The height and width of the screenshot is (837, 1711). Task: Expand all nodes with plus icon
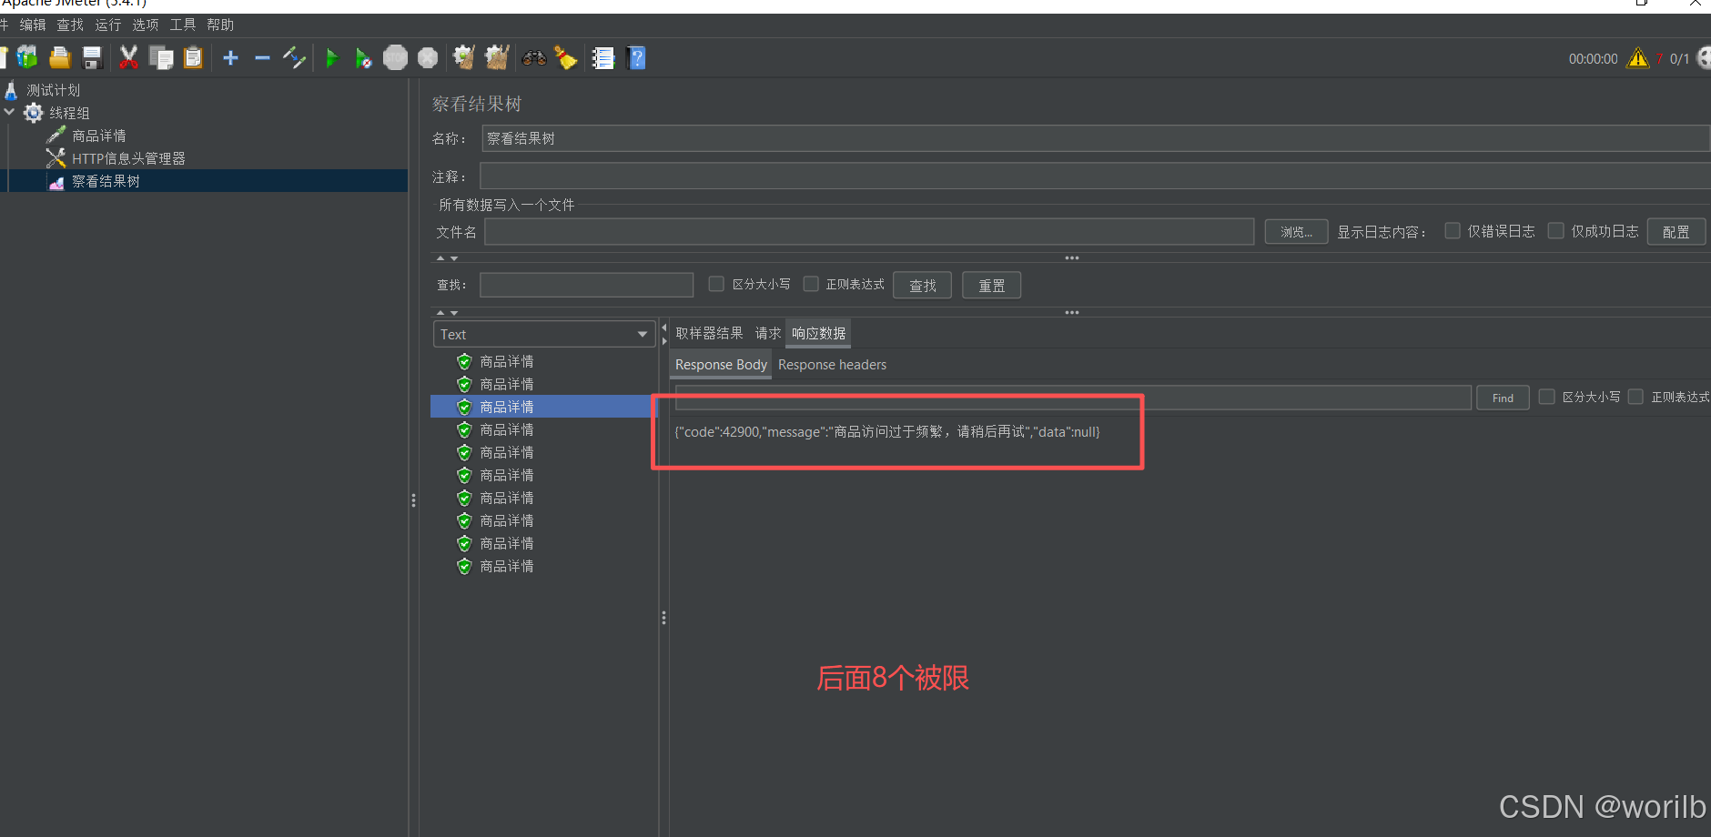click(x=231, y=58)
